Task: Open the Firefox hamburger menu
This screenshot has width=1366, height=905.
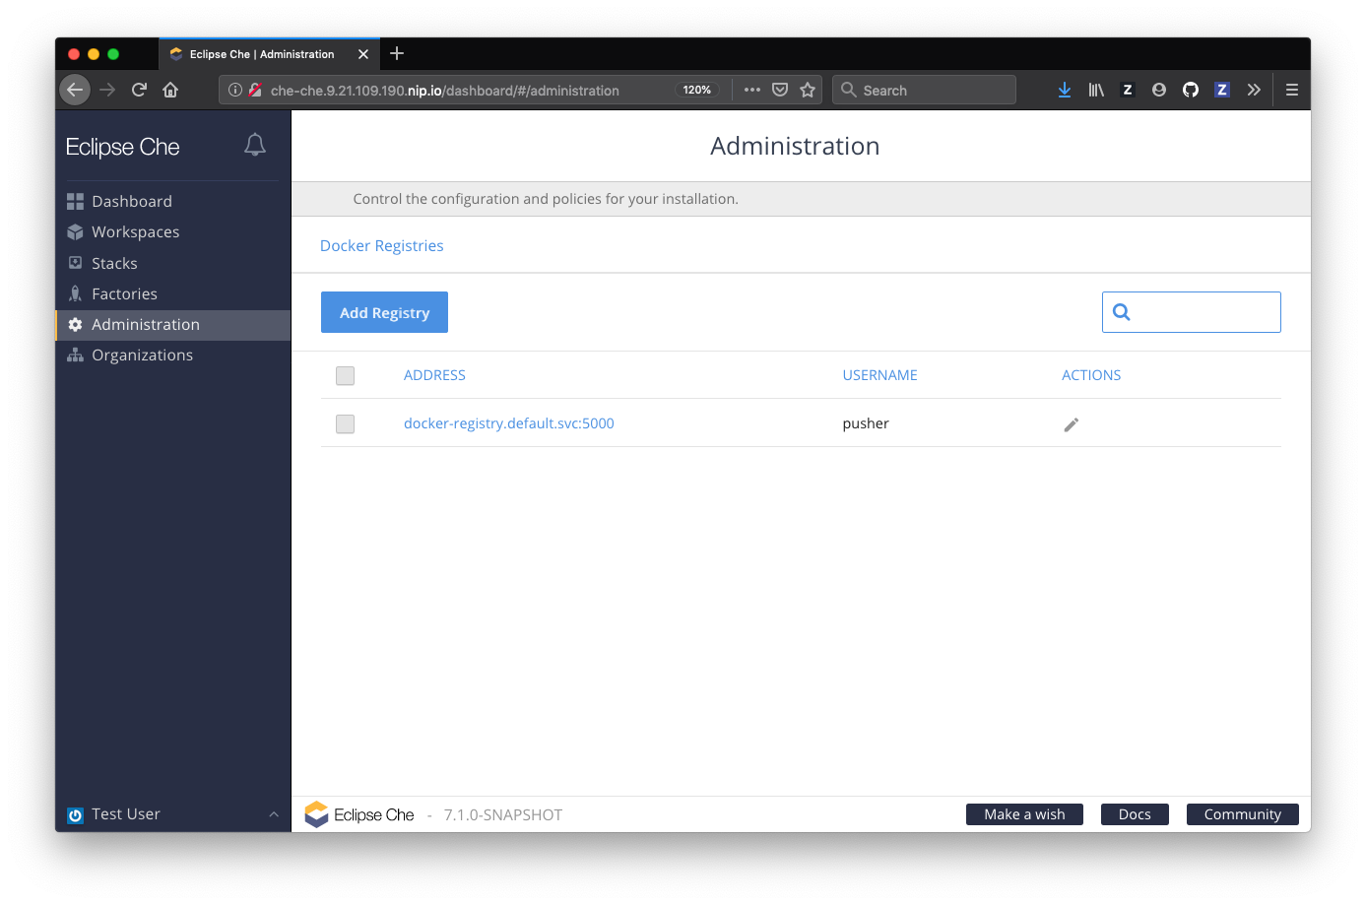Action: [x=1292, y=90]
